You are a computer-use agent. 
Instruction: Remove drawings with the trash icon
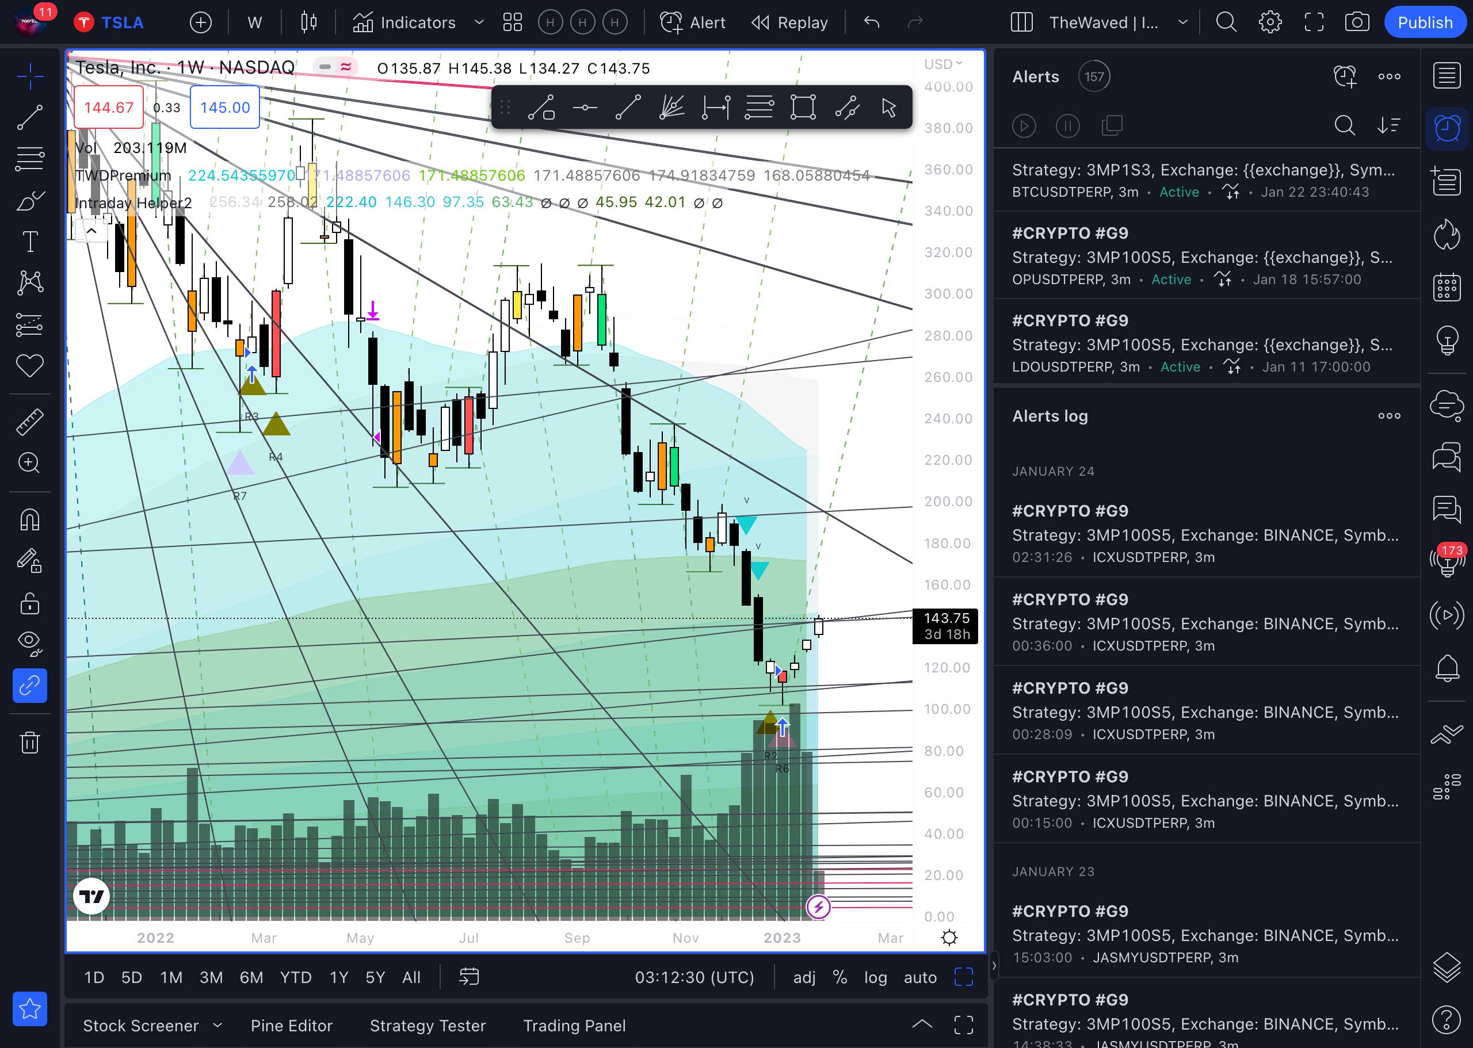coord(30,741)
